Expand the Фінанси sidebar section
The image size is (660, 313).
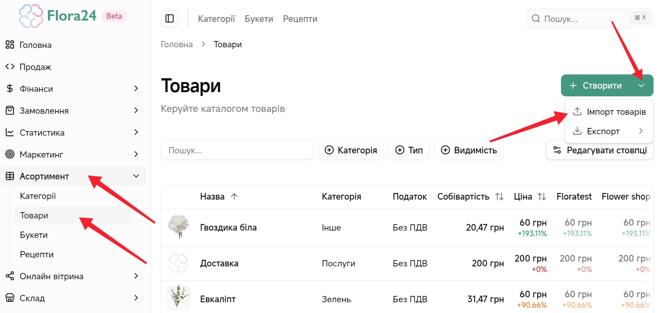coord(136,89)
